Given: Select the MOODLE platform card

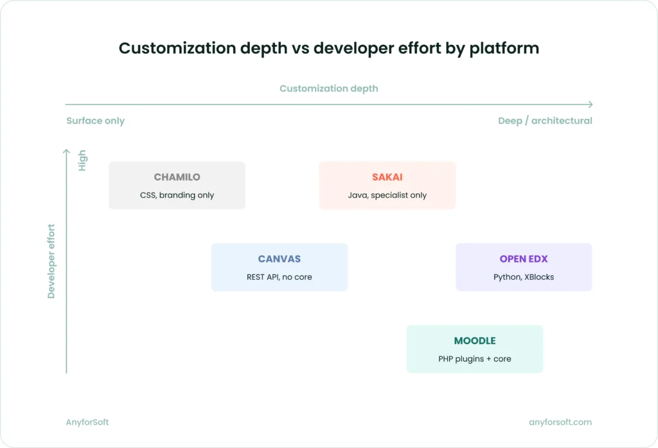Looking at the screenshot, I should pyautogui.click(x=474, y=349).
